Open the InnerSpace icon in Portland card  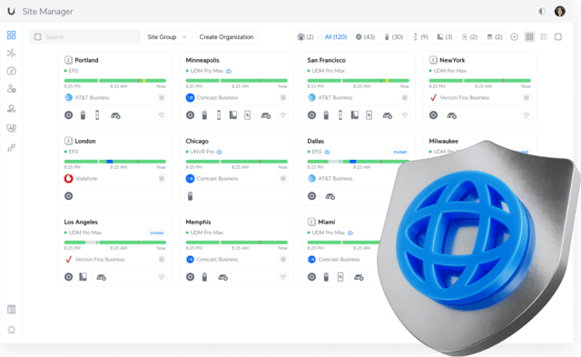115,115
